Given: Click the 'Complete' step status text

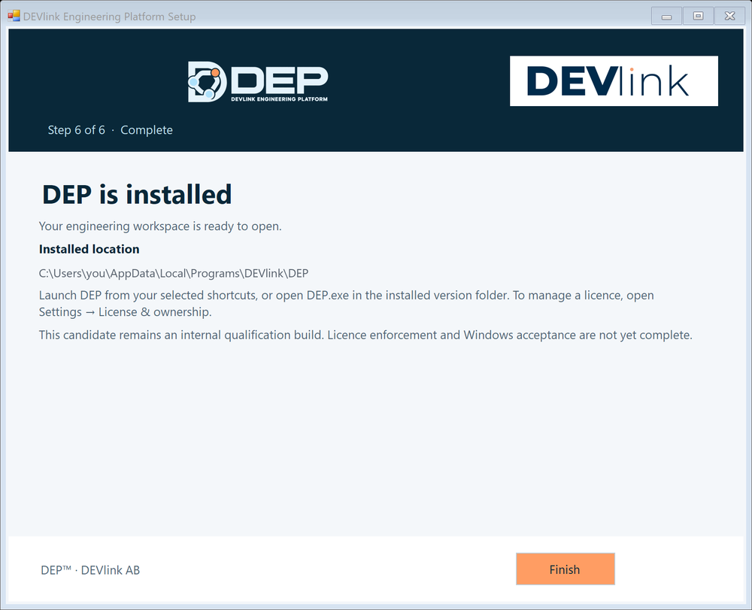Looking at the screenshot, I should pos(147,130).
